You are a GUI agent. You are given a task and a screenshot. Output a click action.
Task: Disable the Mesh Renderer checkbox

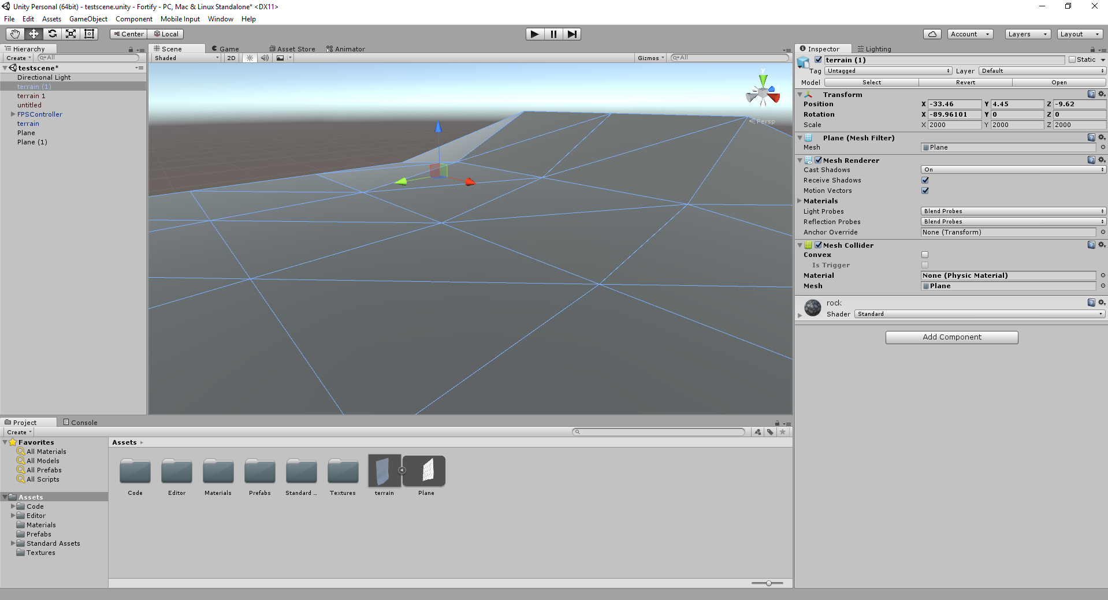(x=818, y=160)
